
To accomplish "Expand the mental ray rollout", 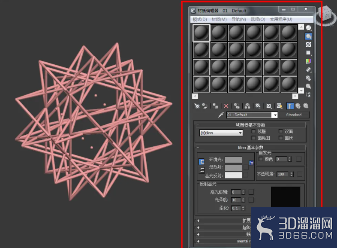I will 223,241.
